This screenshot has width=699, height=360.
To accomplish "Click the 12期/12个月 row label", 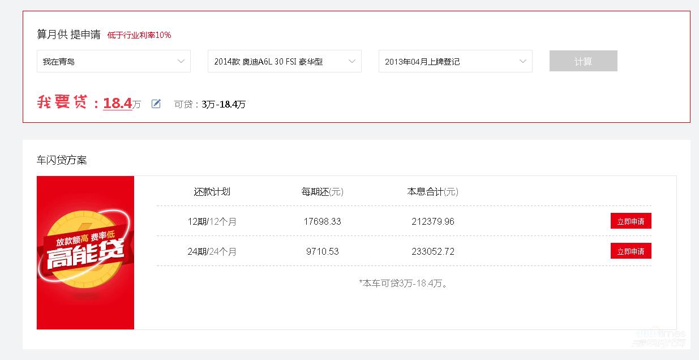I will tap(212, 221).
